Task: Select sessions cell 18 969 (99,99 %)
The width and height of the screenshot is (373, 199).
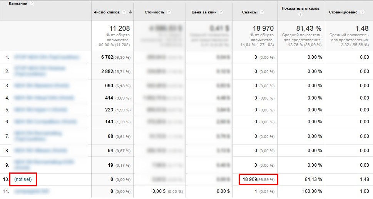Action: pyautogui.click(x=259, y=179)
